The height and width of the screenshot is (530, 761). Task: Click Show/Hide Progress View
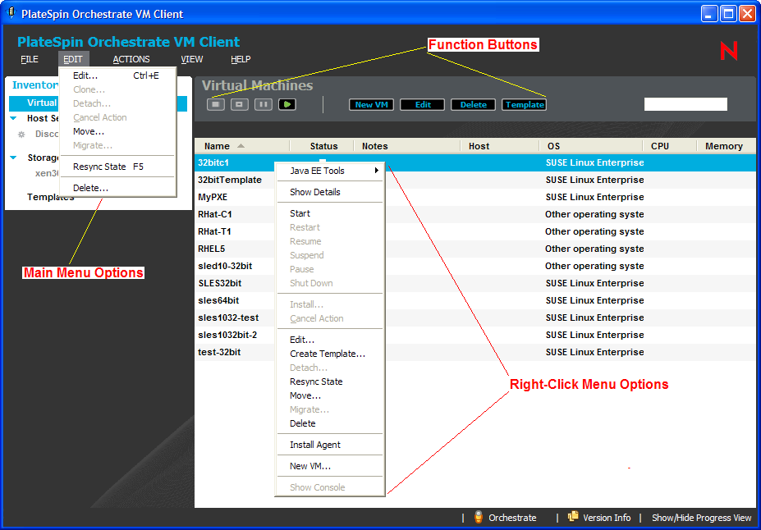(x=701, y=518)
